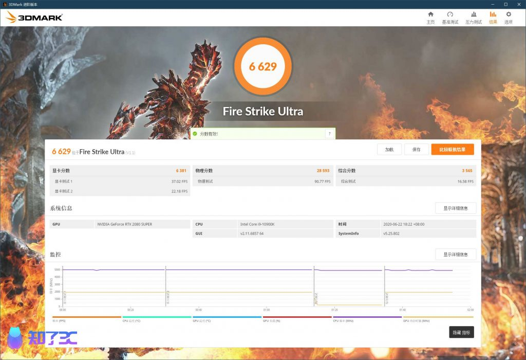Open the 基准测试 benchmarks gauge icon
The image size is (526, 360).
click(450, 14)
